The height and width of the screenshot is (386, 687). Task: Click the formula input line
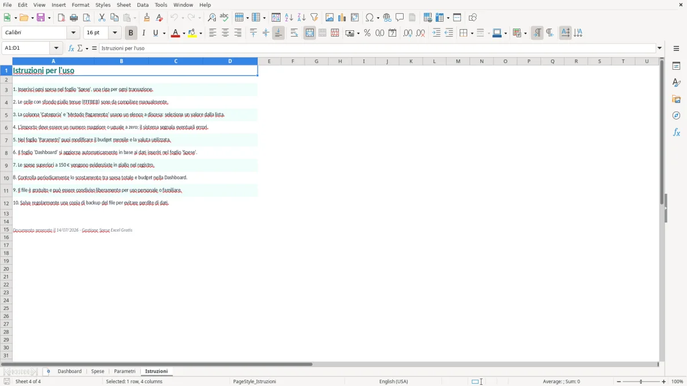377,49
